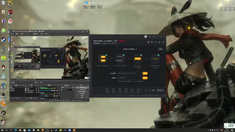Open OBS Edit menu
The width and height of the screenshot is (235, 132).
pyautogui.click(x=17, y=34)
